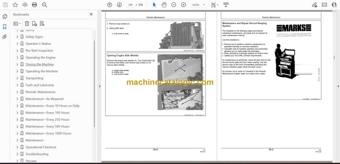This screenshot has height=164, width=340.
Task: Share a link to the file
Action: coord(314,5)
